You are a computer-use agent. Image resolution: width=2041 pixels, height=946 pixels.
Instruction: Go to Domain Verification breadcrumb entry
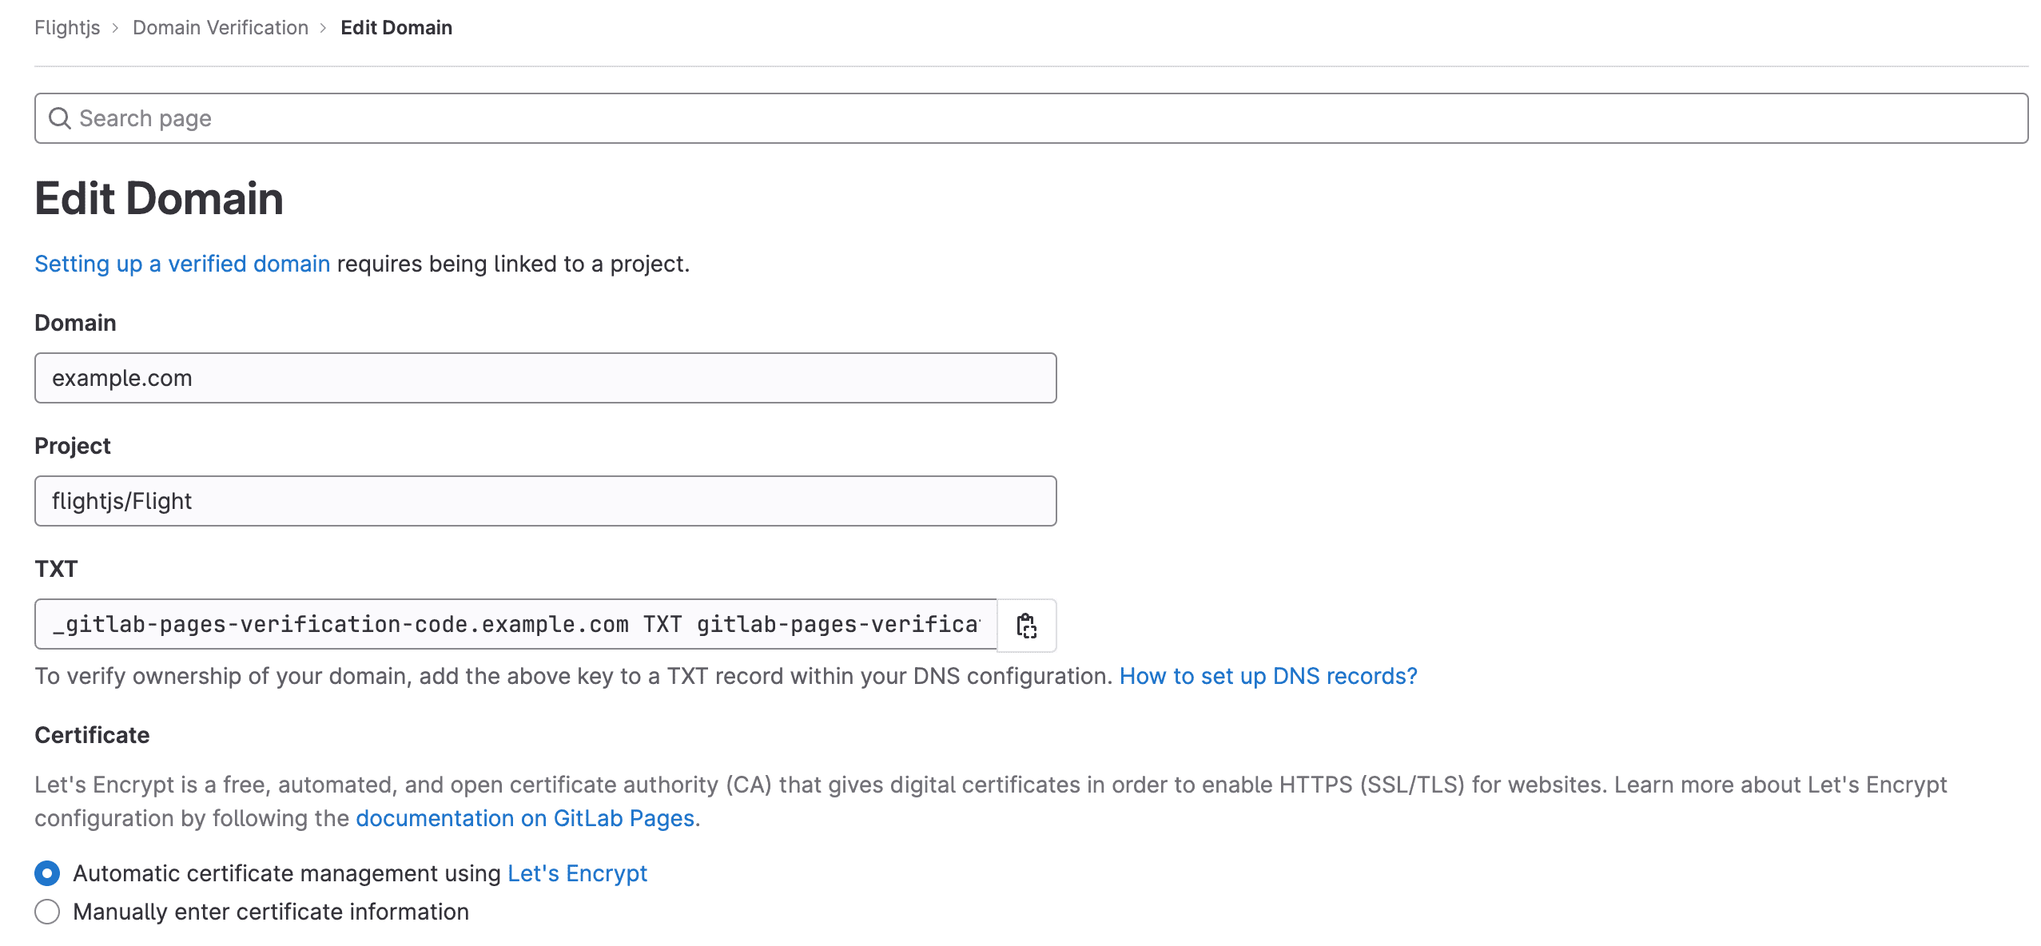tap(221, 27)
